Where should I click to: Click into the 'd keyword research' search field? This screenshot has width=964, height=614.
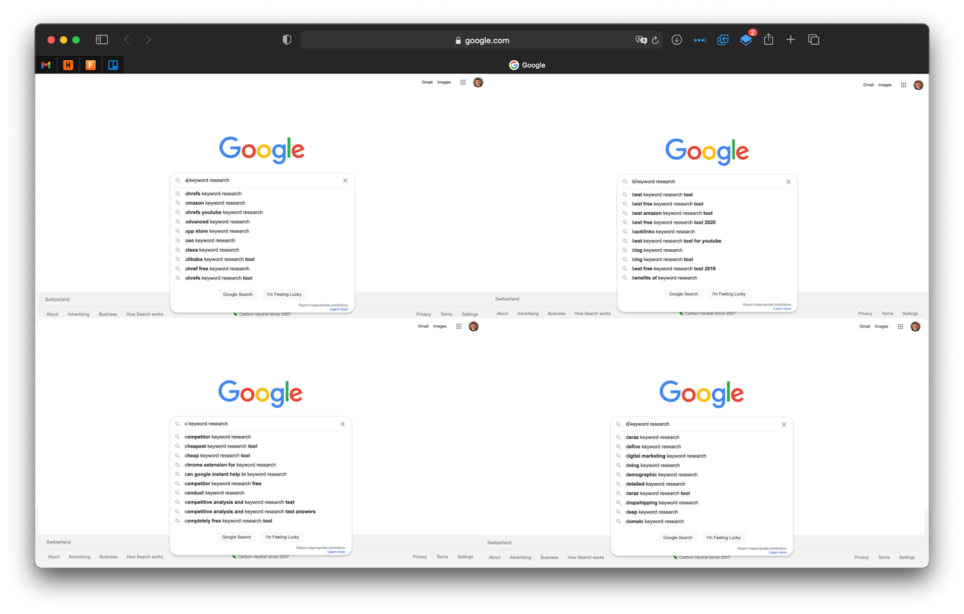coord(702,424)
